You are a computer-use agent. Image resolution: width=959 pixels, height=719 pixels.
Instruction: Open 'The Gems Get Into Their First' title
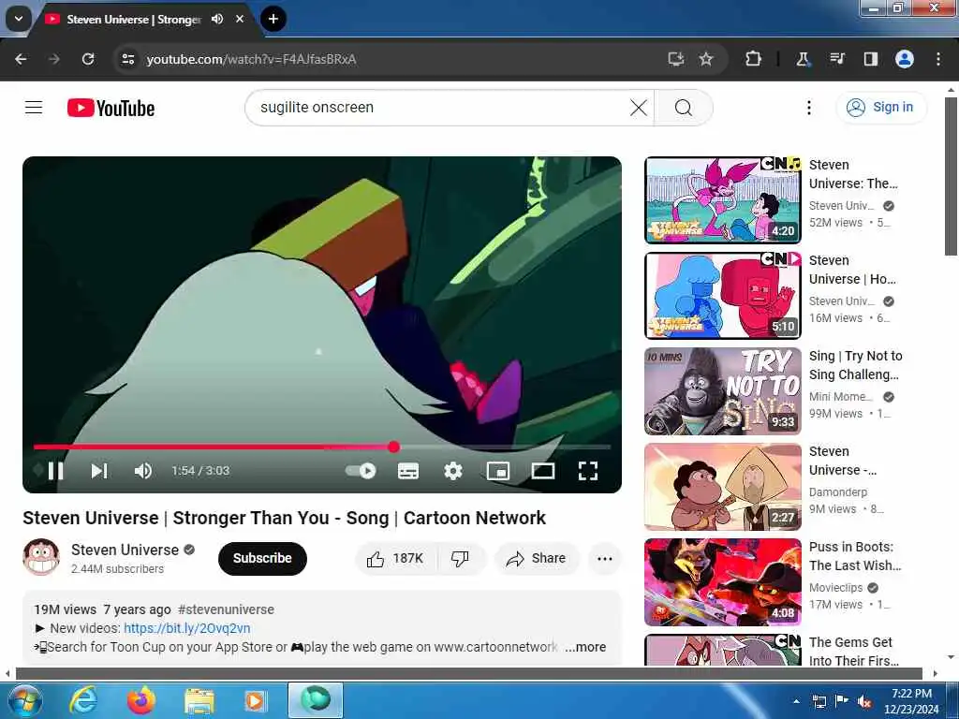853,652
